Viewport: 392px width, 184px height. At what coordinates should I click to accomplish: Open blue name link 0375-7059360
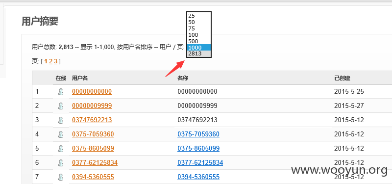[198, 134]
